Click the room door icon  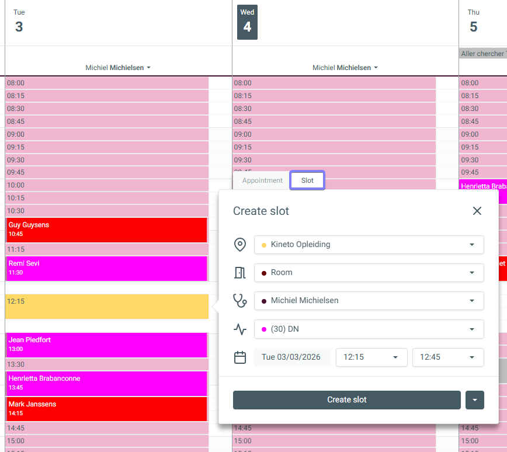point(239,273)
